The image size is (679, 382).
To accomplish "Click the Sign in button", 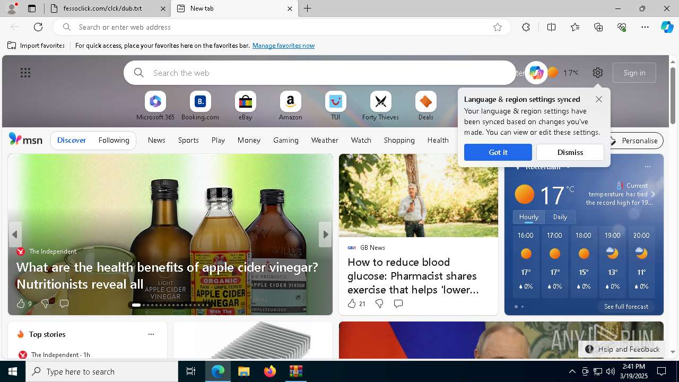I will 634,73.
